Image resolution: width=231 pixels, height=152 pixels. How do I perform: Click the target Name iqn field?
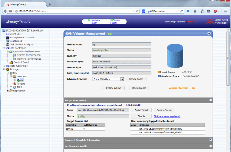[x=103, y=110]
